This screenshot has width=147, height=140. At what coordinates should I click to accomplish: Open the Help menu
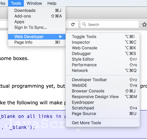(52, 3)
